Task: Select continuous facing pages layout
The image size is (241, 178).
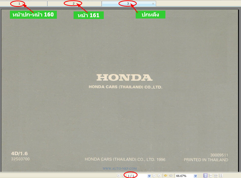Action: coord(216,175)
